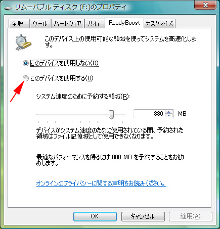Decrease reserved MB with spinner down arrow
This screenshot has height=229, width=220.
[169, 115]
